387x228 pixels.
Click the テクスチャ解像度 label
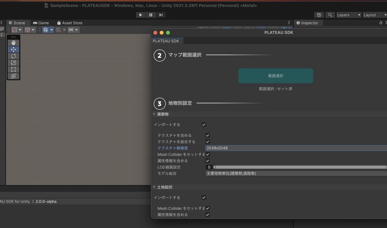point(173,148)
